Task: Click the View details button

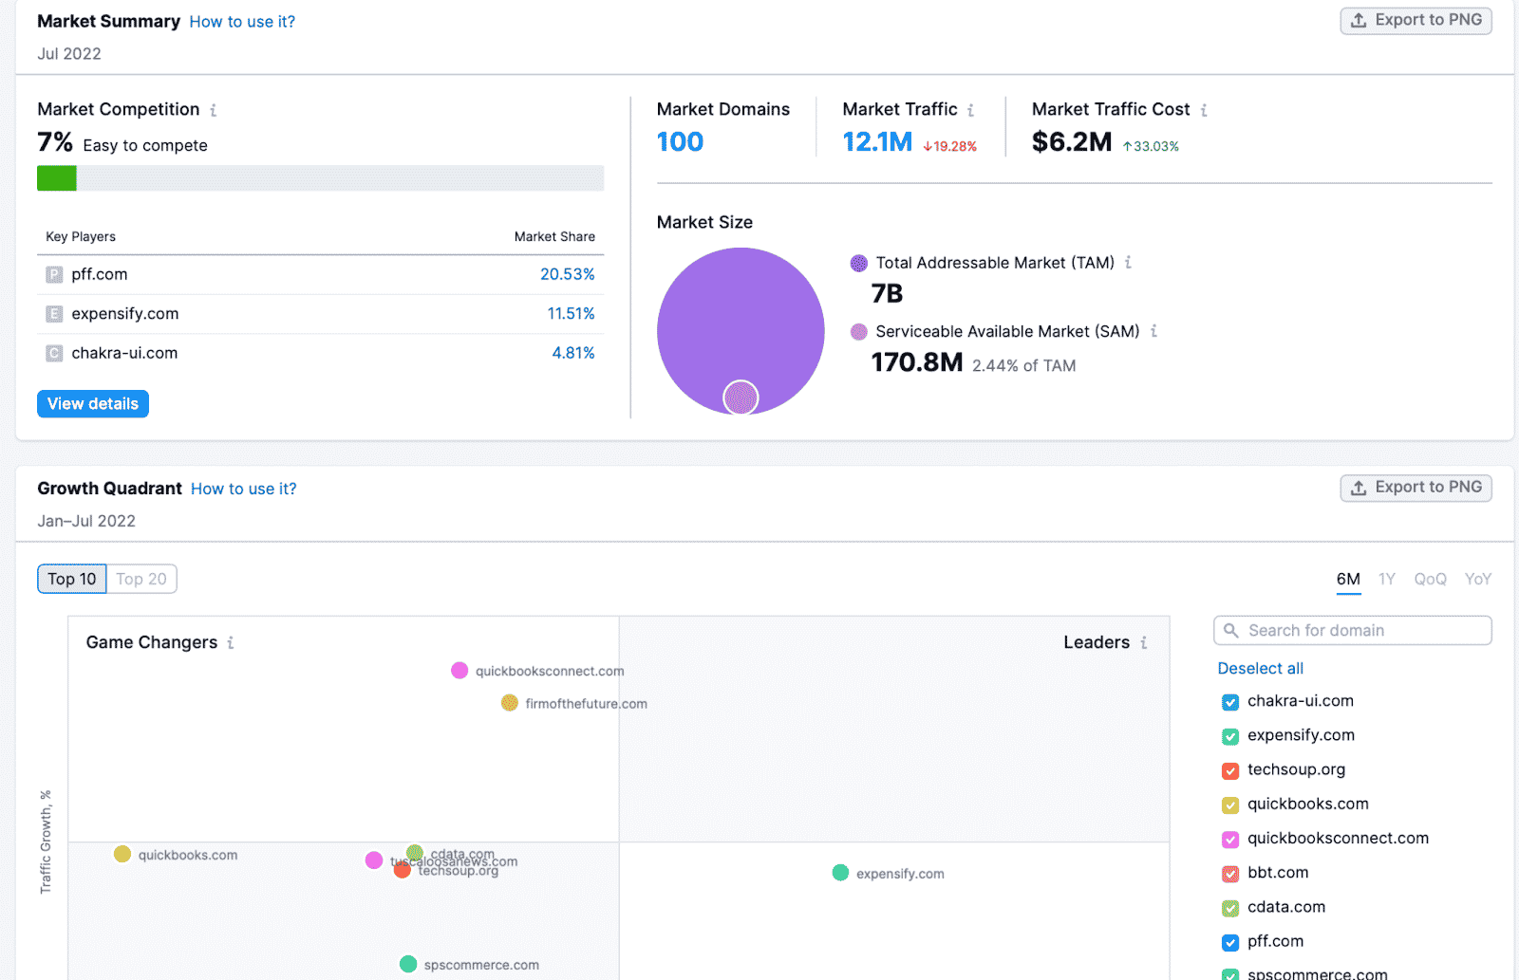Action: point(93,403)
